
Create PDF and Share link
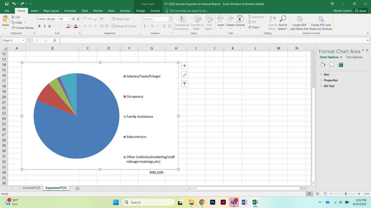click(x=299, y=22)
